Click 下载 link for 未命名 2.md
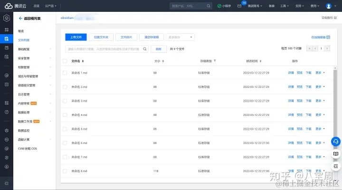The width and height of the screenshot is (342, 190). click(308, 87)
